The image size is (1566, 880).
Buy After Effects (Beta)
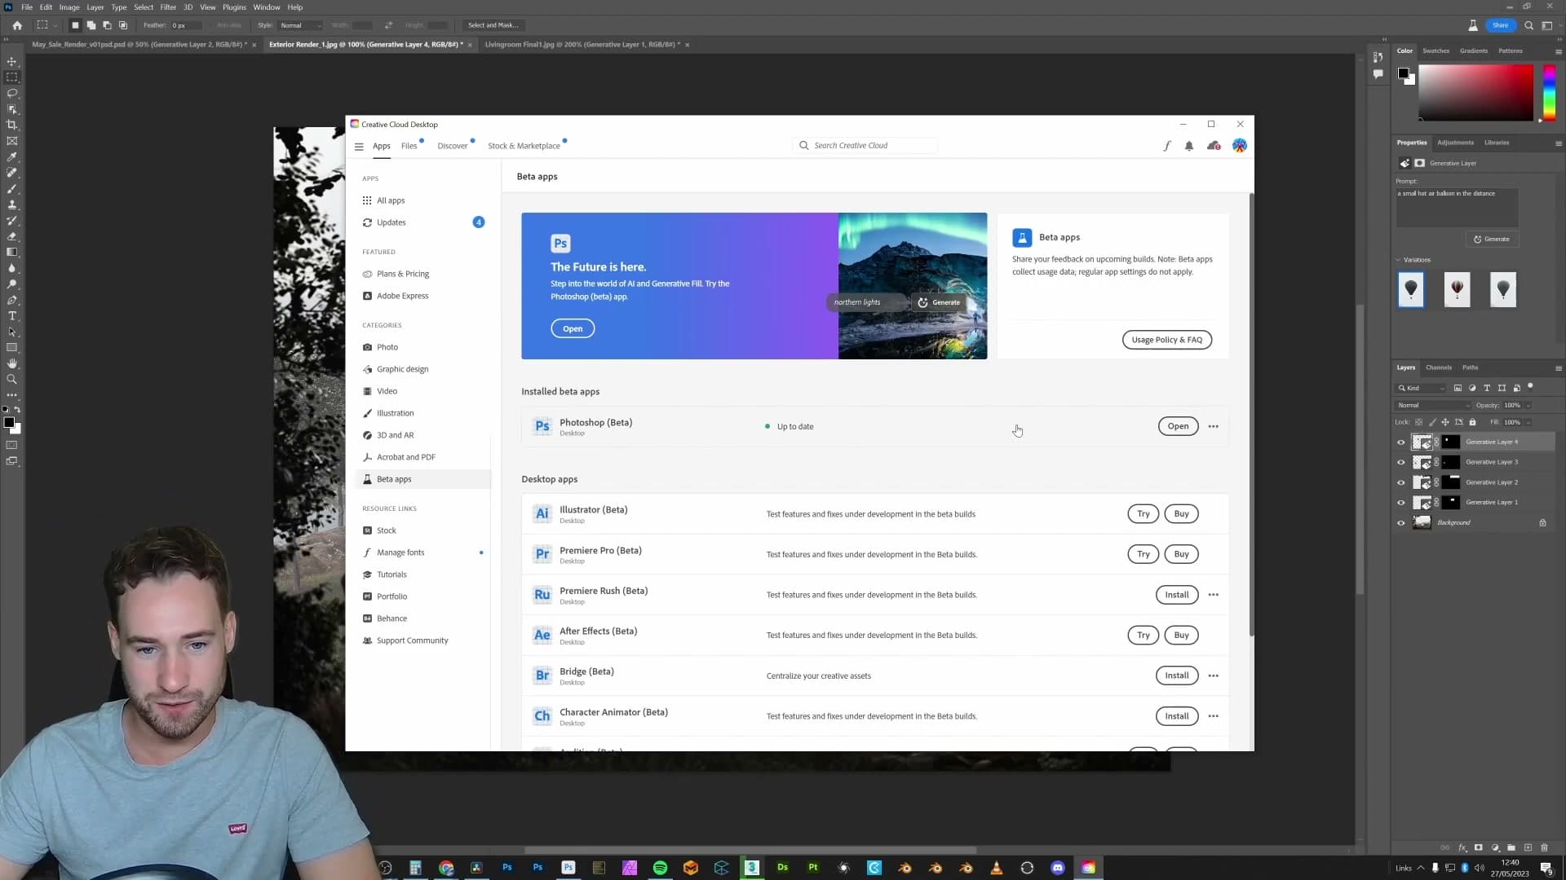point(1181,635)
